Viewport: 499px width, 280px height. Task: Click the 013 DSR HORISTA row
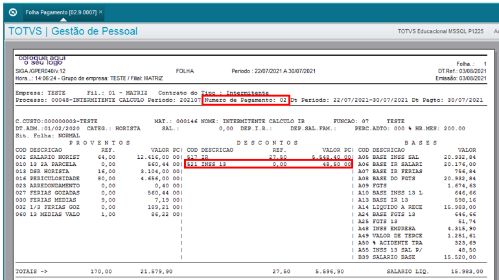coord(99,171)
